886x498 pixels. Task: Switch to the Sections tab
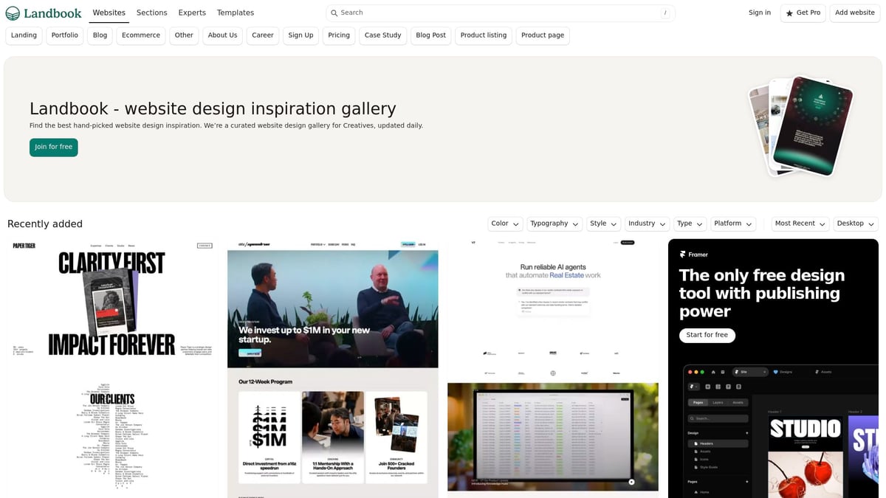(x=151, y=13)
